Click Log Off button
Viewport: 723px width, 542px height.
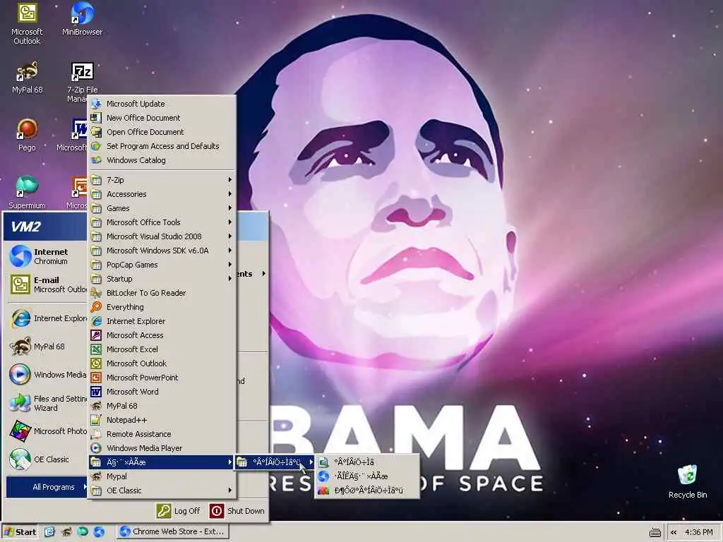coord(178,511)
